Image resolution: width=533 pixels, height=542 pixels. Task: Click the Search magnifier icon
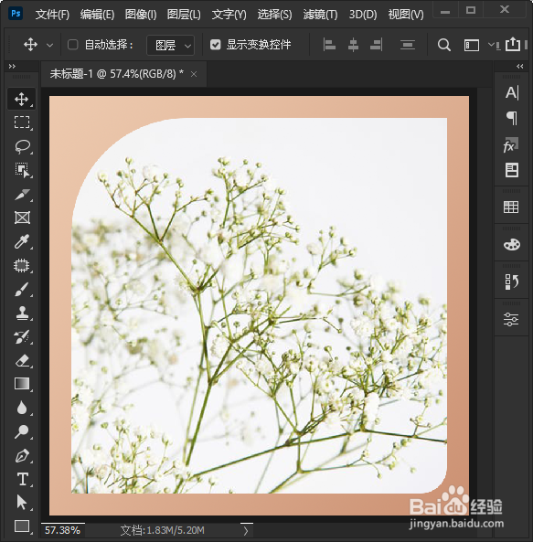[x=443, y=45]
